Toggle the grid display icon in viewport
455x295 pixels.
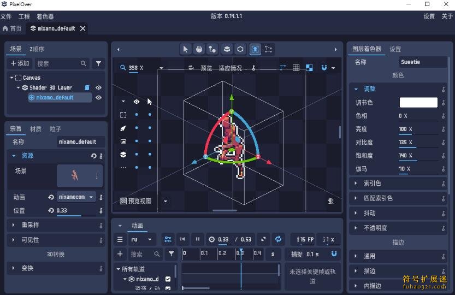[x=296, y=68]
